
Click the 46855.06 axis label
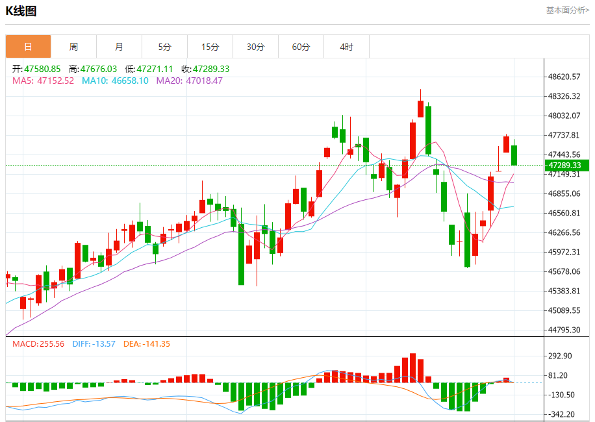click(564, 193)
